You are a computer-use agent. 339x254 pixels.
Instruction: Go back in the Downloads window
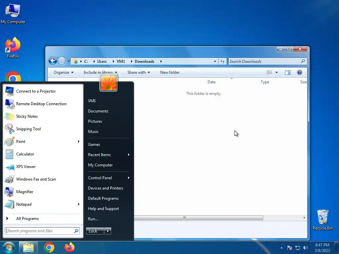point(53,61)
